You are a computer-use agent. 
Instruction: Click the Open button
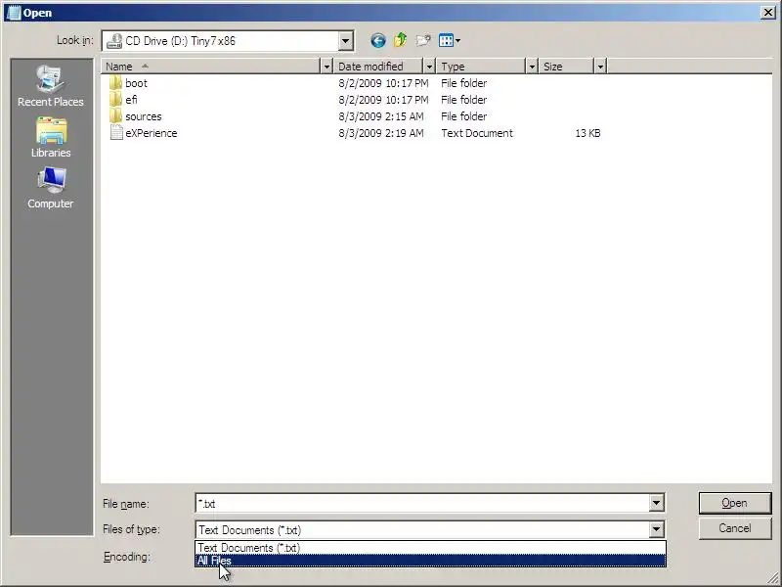[x=735, y=503]
